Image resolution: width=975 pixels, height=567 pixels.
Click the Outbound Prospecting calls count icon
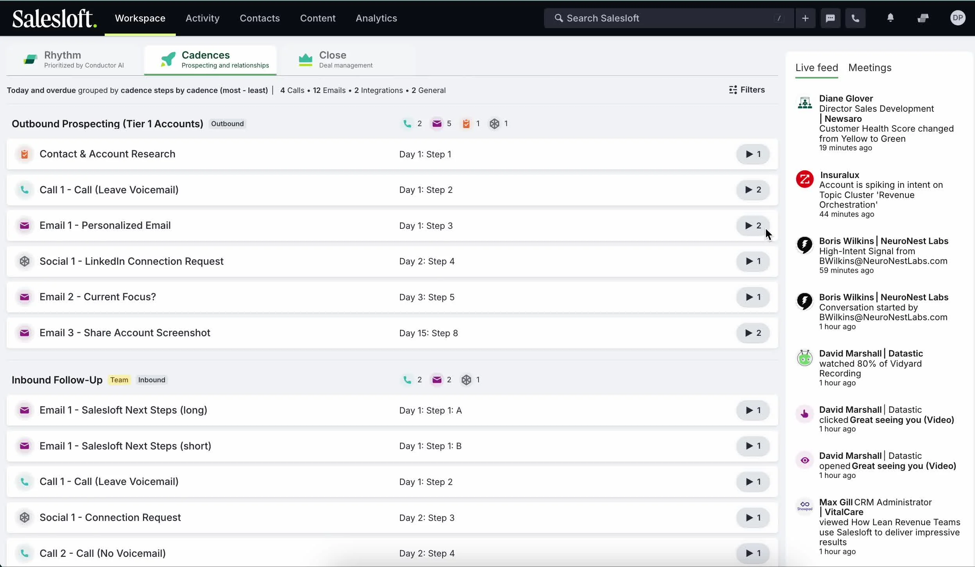click(x=407, y=124)
